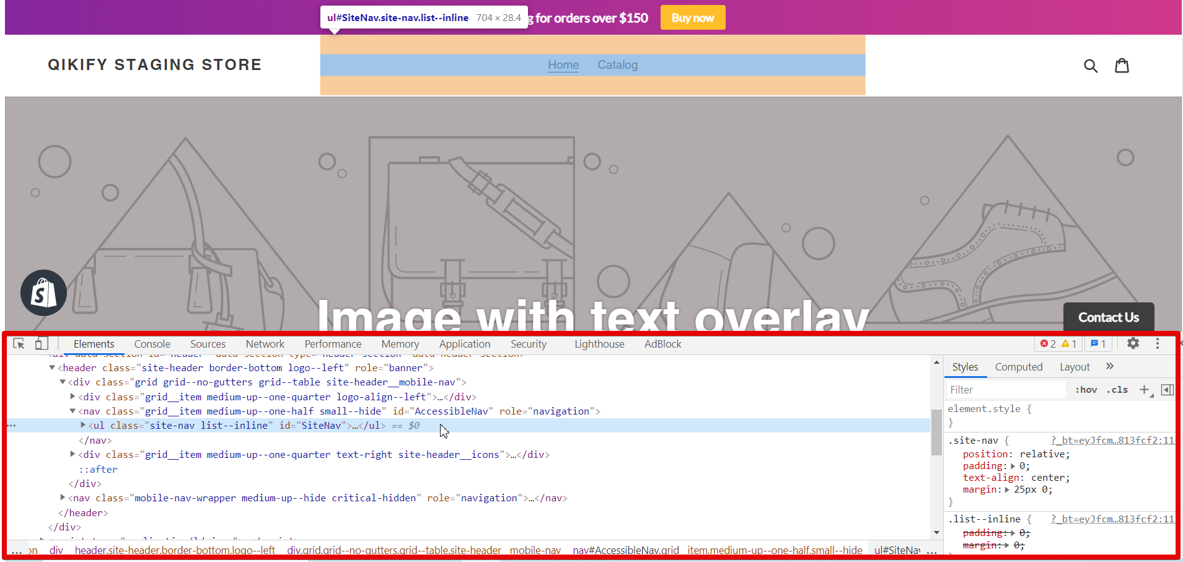The width and height of the screenshot is (1183, 562).
Task: Click the Buy now button
Action: click(x=693, y=18)
